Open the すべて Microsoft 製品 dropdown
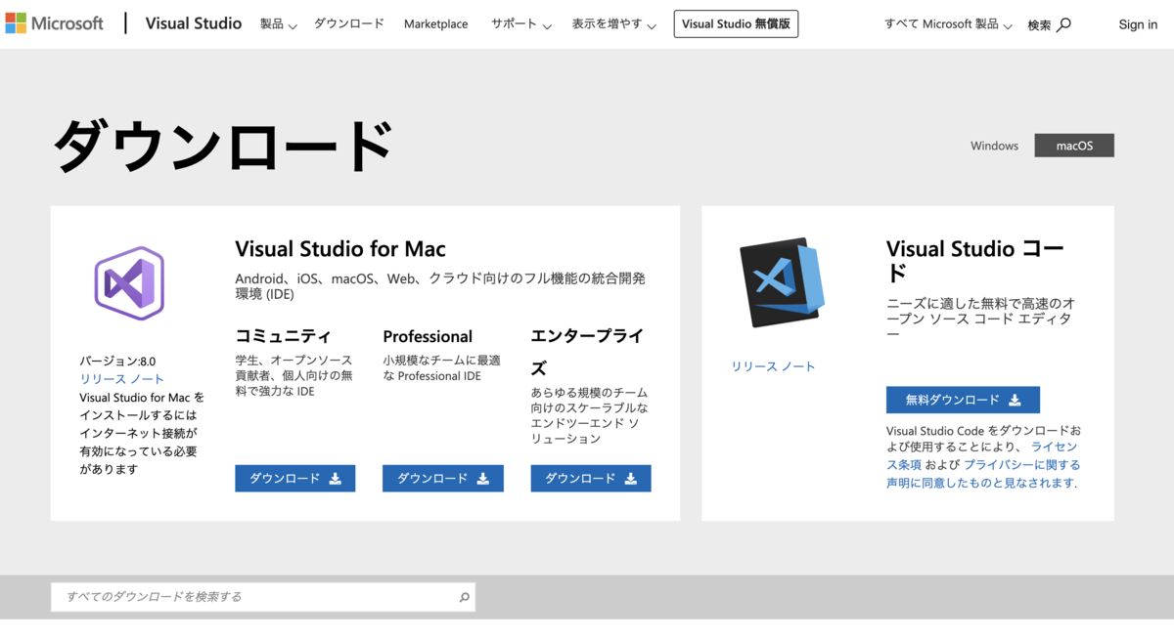The height and width of the screenshot is (640, 1174). 945,23
